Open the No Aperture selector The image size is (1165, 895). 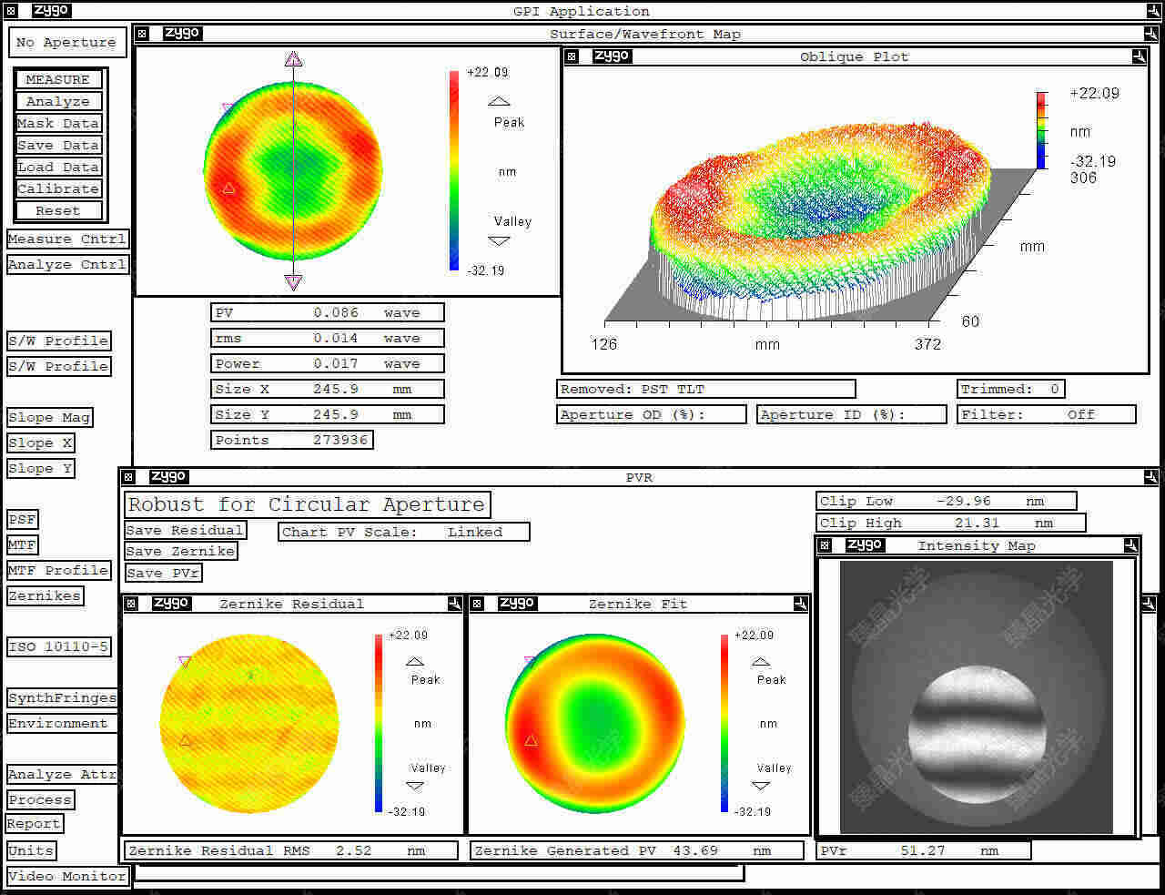click(x=66, y=43)
